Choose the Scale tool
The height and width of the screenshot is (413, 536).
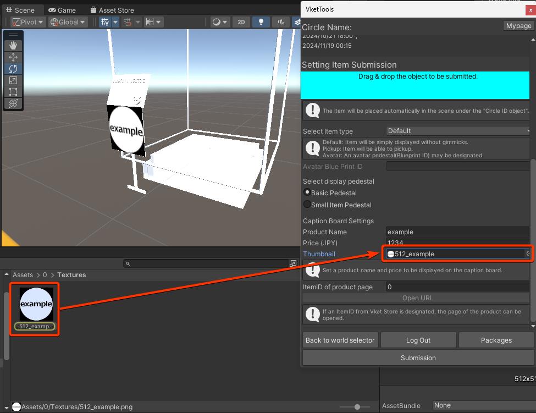tap(13, 80)
